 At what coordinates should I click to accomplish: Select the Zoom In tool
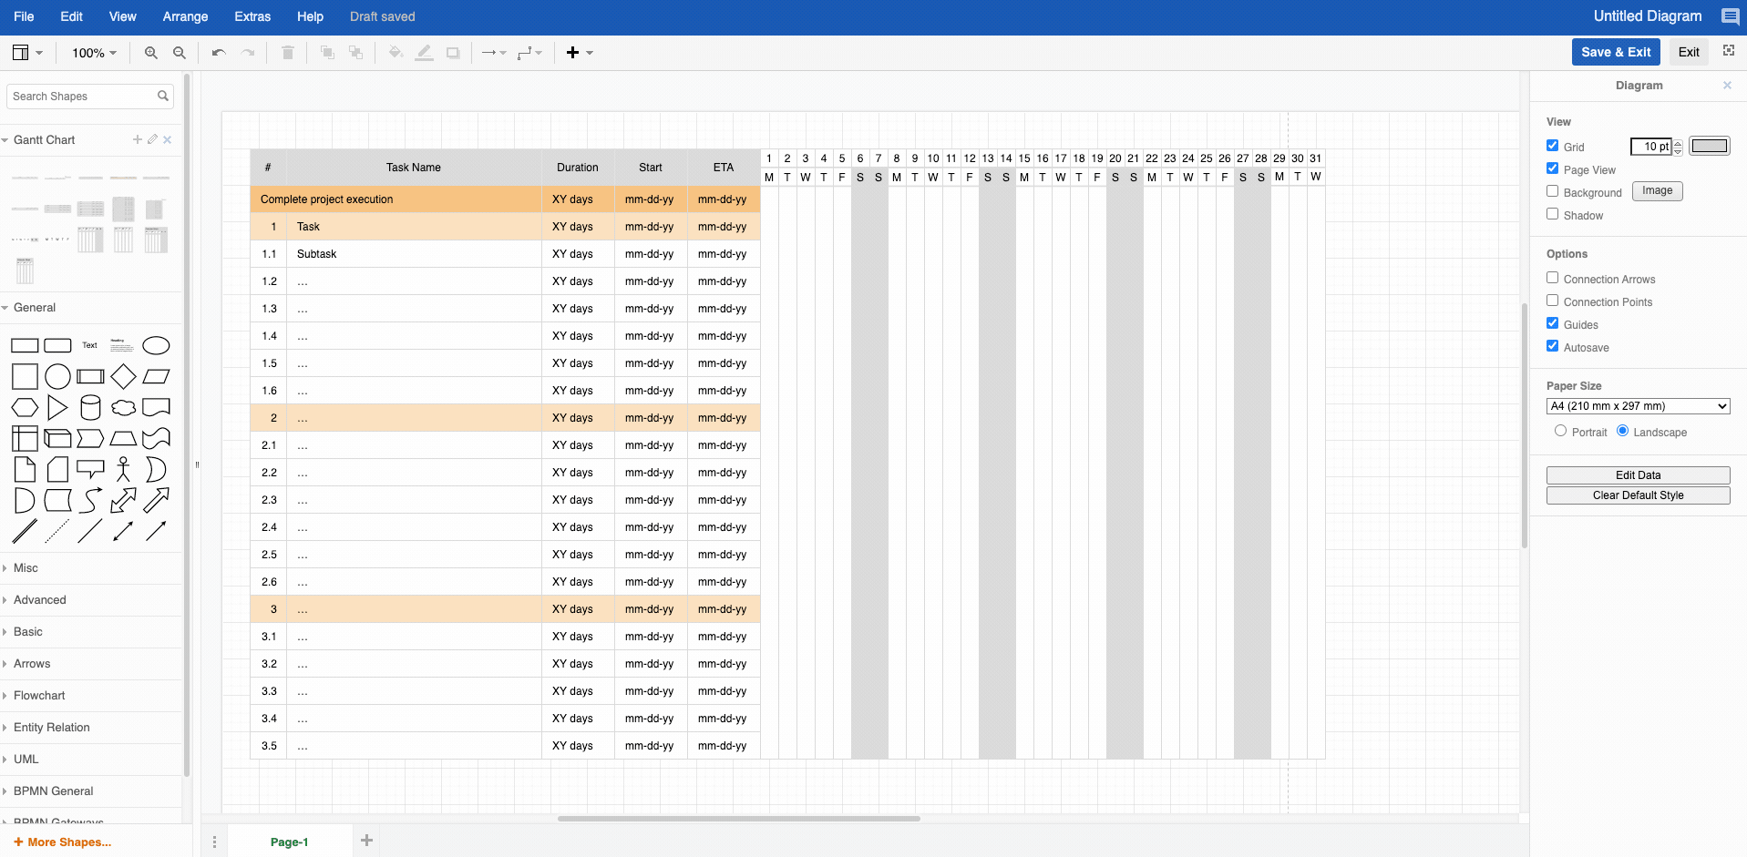(x=150, y=52)
